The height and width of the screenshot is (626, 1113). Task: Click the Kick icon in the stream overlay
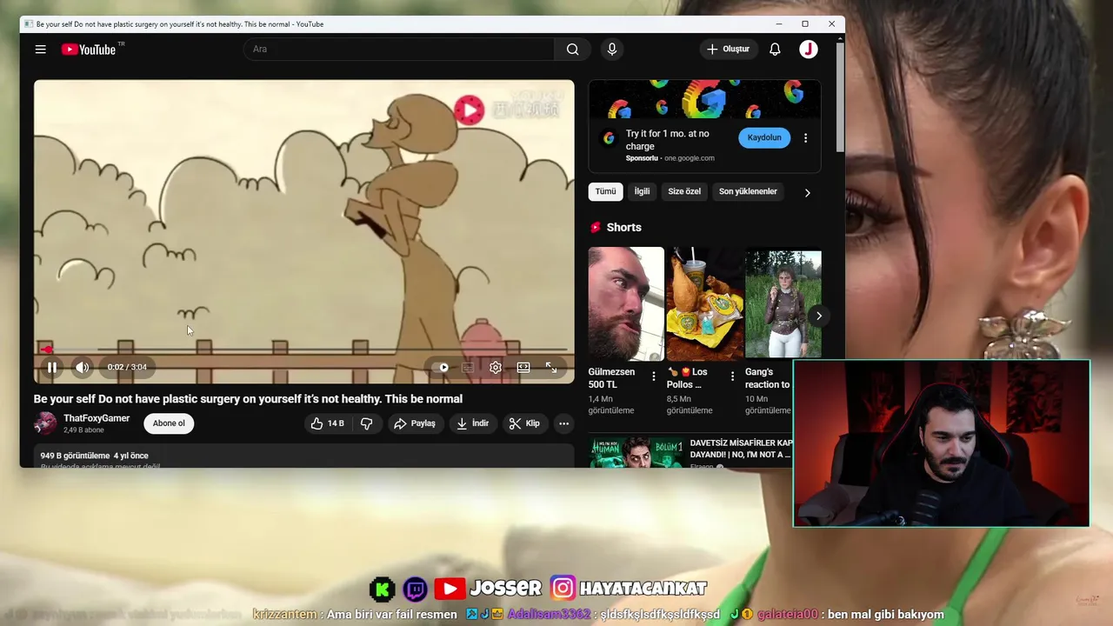[383, 589]
